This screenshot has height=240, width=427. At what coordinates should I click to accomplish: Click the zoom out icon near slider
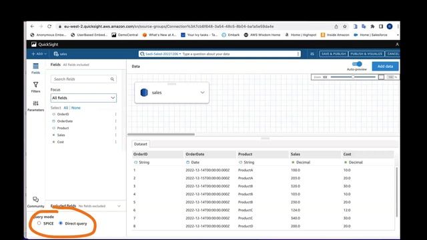coord(325,77)
